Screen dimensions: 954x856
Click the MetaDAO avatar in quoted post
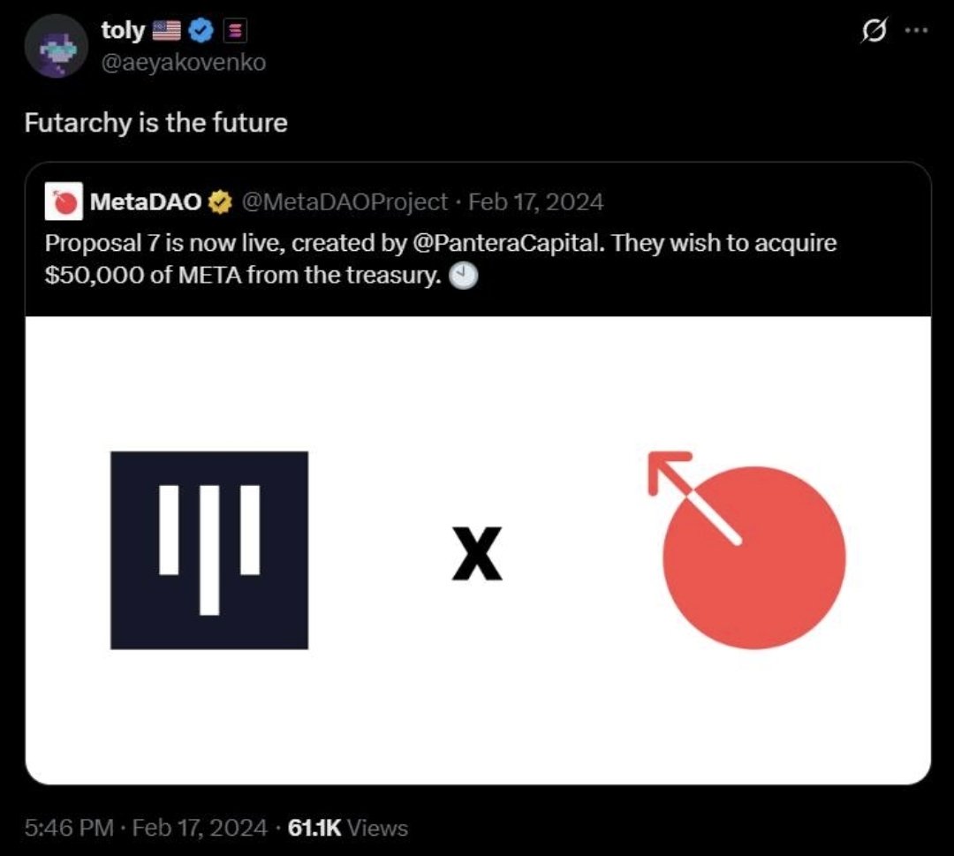pyautogui.click(x=65, y=202)
